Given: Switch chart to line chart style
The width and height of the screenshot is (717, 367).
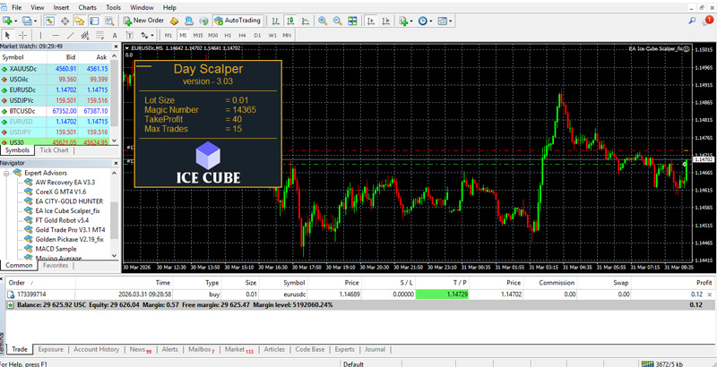Looking at the screenshot, I should (305, 21).
